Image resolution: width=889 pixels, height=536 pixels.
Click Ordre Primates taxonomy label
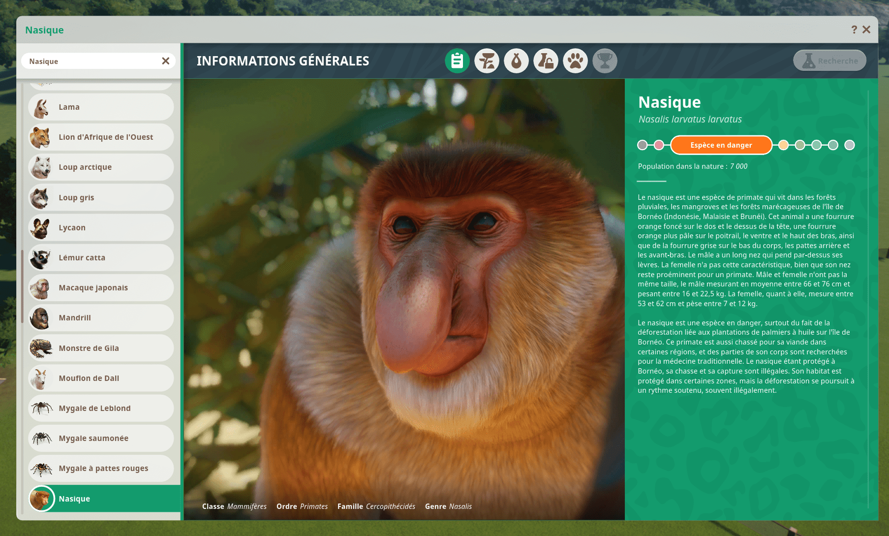pyautogui.click(x=302, y=506)
